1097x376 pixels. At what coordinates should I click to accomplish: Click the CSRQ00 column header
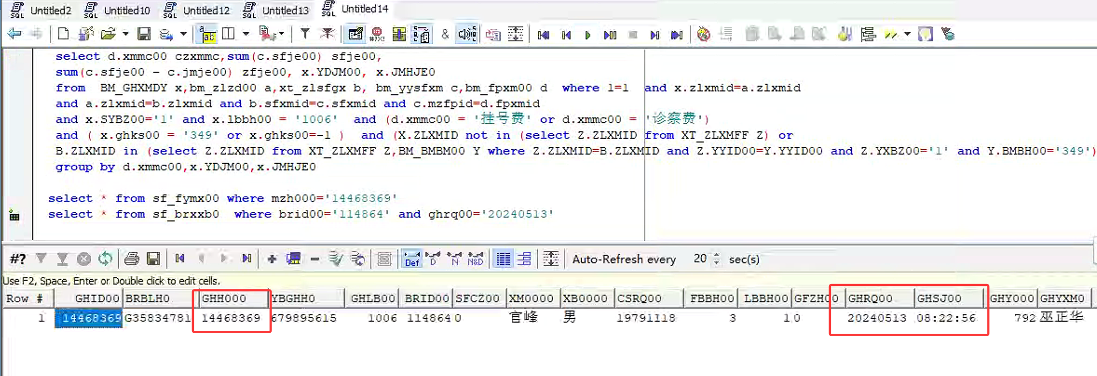[x=649, y=298]
